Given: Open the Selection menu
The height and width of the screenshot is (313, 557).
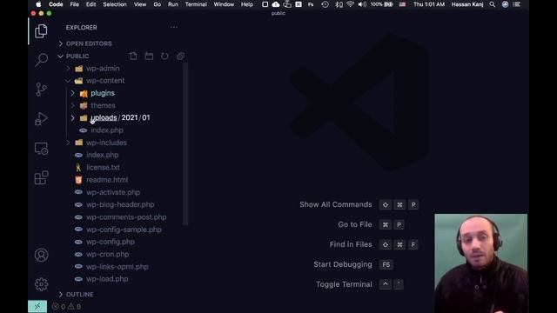Looking at the screenshot, I should [115, 4].
